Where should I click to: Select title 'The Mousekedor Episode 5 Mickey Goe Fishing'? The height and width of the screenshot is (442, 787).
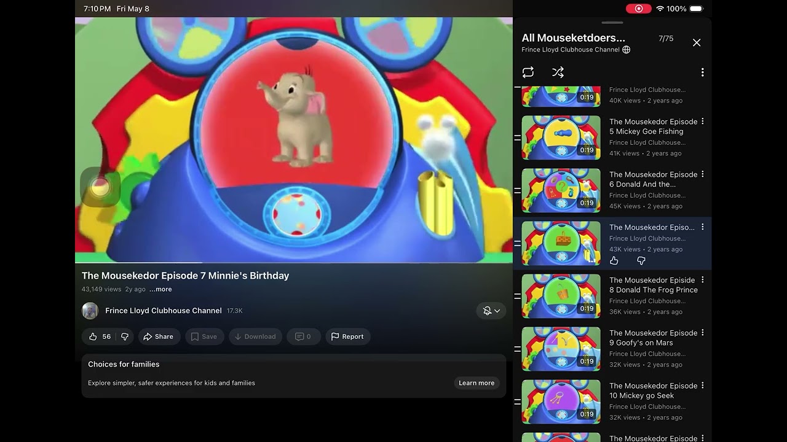(x=654, y=126)
